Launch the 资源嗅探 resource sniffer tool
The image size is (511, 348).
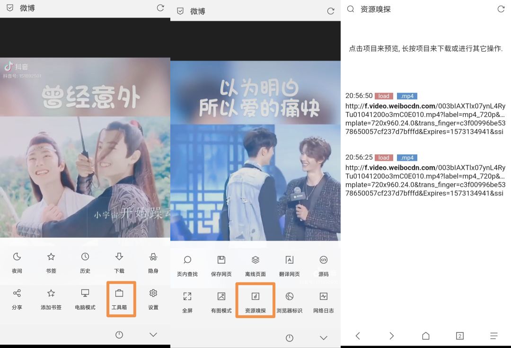point(255,300)
